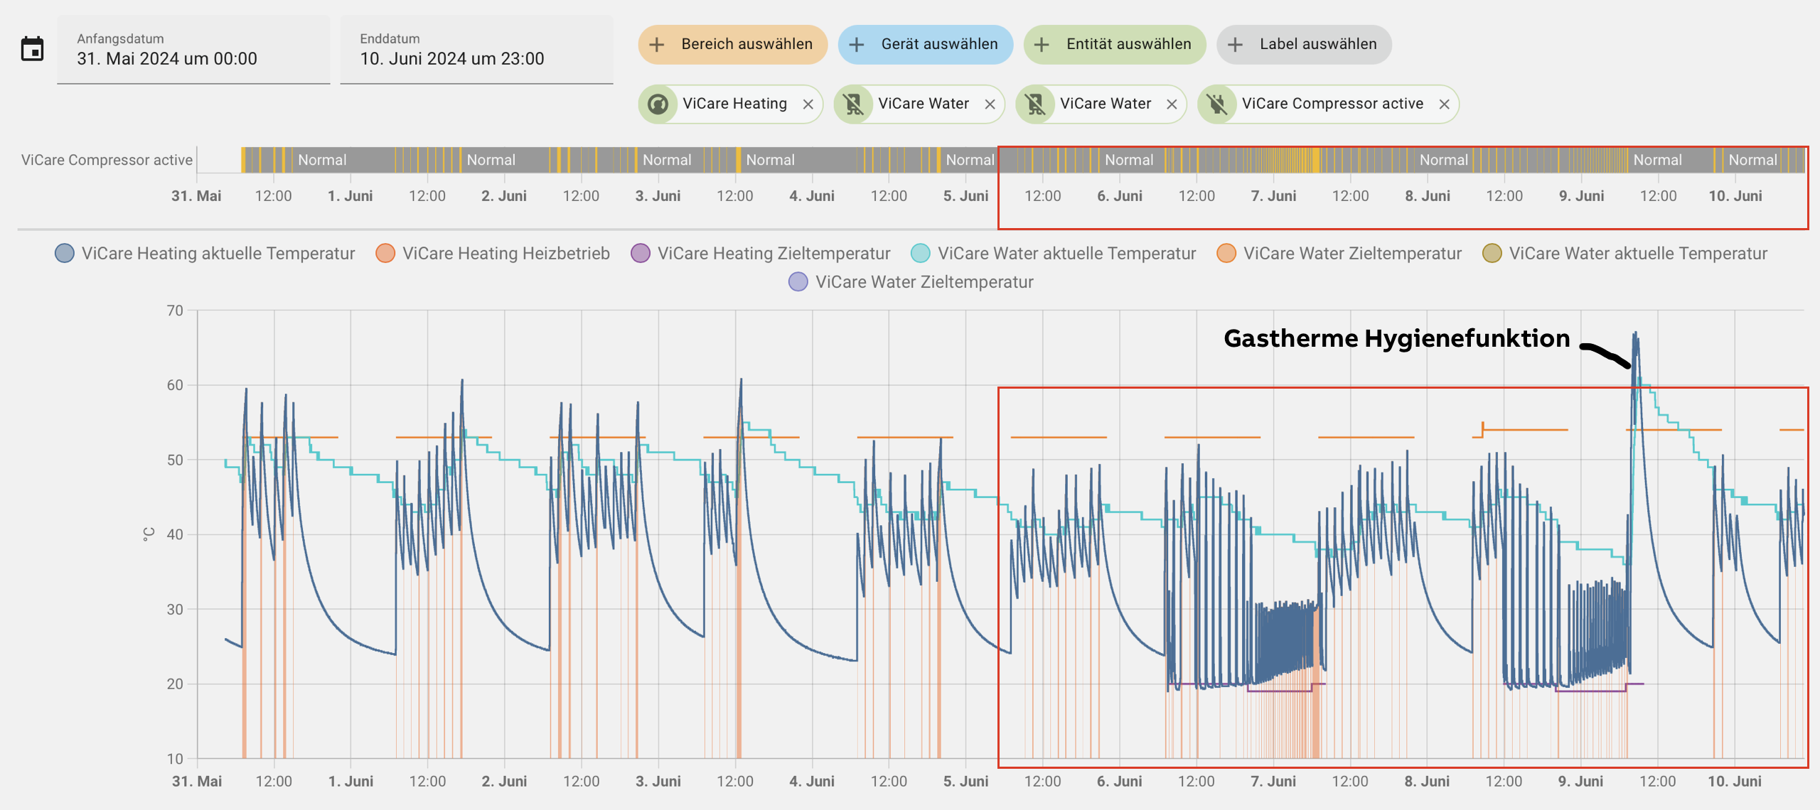Click the Bereich auswählen button

(732, 44)
